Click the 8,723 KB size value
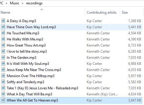144x105 pixels. [135, 45]
